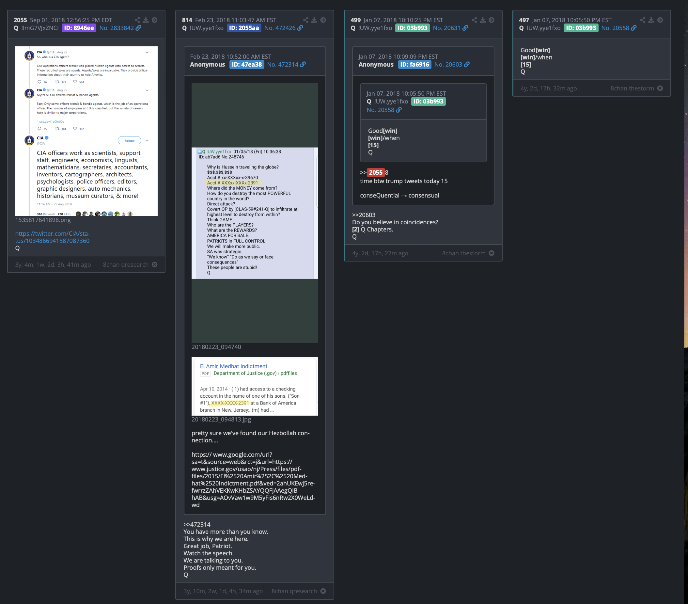The height and width of the screenshot is (604, 688).
Task: Click post number 2055 in header
Action: 20,20
